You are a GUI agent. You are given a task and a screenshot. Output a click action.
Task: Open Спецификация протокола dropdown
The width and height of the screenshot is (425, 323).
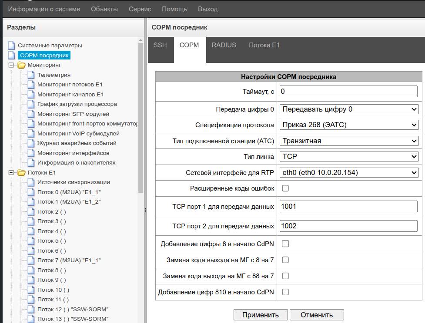(x=349, y=125)
